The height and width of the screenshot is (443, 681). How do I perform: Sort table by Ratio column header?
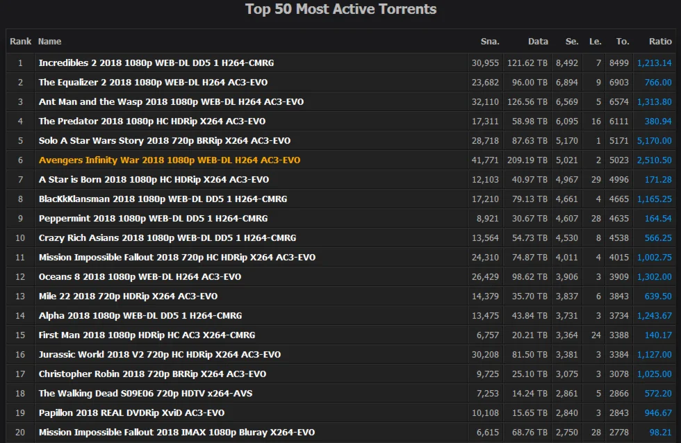point(660,42)
